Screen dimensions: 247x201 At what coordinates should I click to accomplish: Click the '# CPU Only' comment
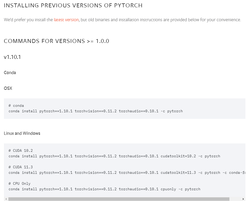pos(19,184)
